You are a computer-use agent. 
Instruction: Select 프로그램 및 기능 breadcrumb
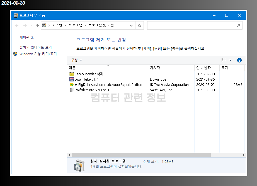click(x=101, y=25)
